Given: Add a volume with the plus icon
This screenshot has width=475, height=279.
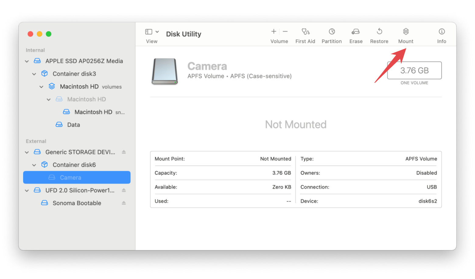Looking at the screenshot, I should click(x=274, y=31).
